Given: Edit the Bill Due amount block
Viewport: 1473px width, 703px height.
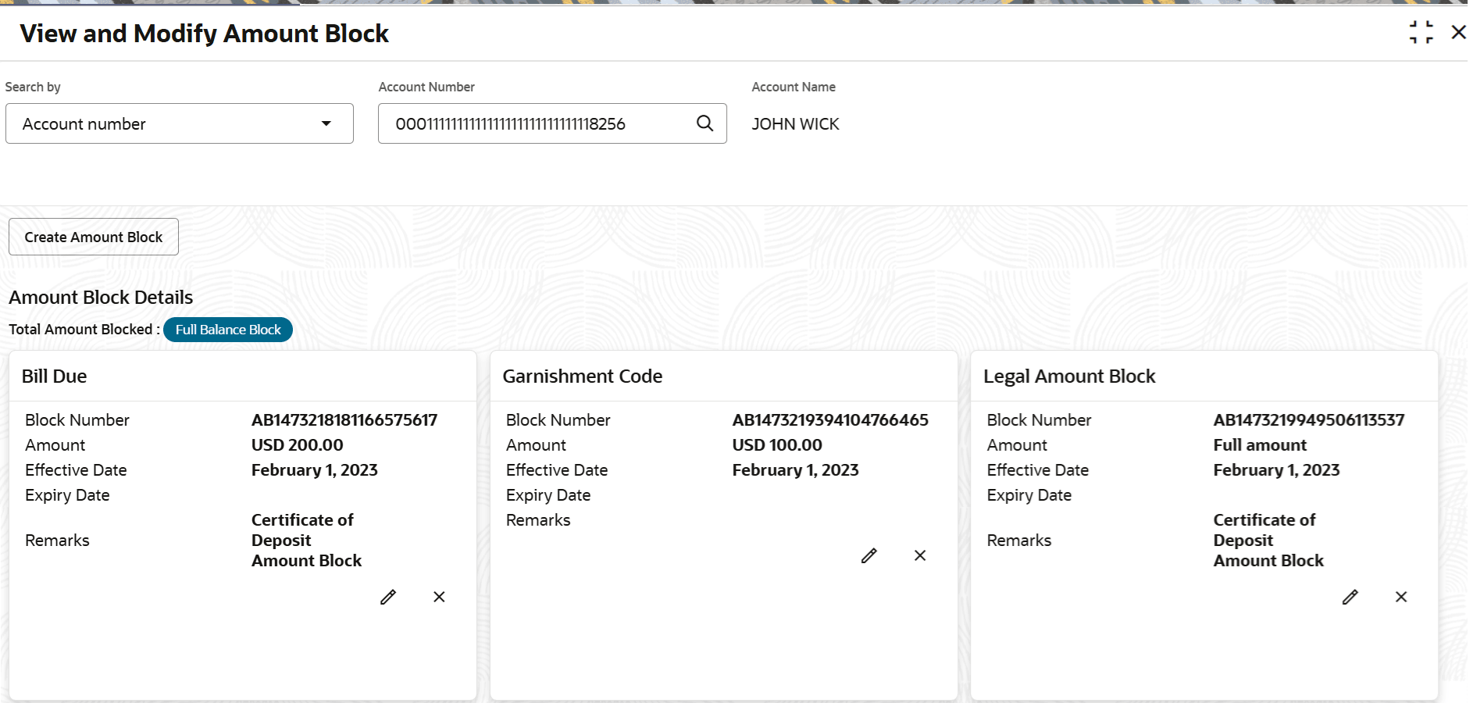Looking at the screenshot, I should pos(388,598).
